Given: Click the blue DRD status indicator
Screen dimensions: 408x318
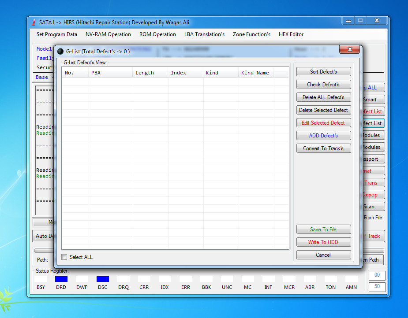Looking at the screenshot, I should pyautogui.click(x=61, y=279).
